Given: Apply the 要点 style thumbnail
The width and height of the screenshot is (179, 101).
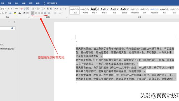Looking at the screenshot, I should 164,11.
